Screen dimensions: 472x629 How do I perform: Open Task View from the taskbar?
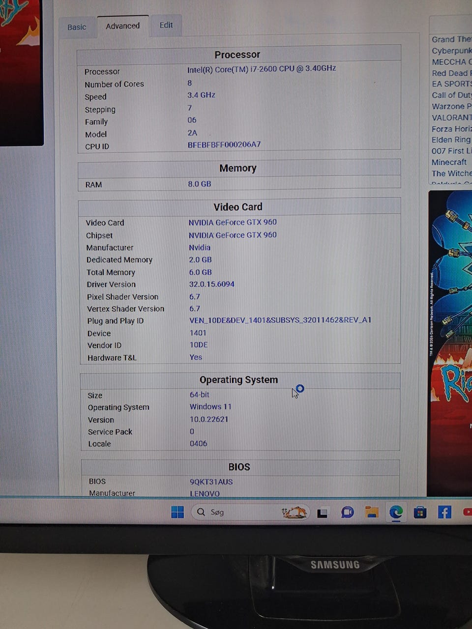tap(323, 513)
